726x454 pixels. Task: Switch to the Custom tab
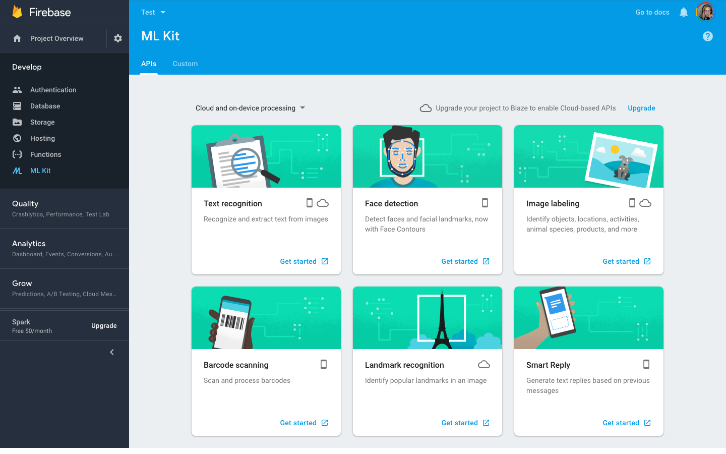(x=185, y=64)
